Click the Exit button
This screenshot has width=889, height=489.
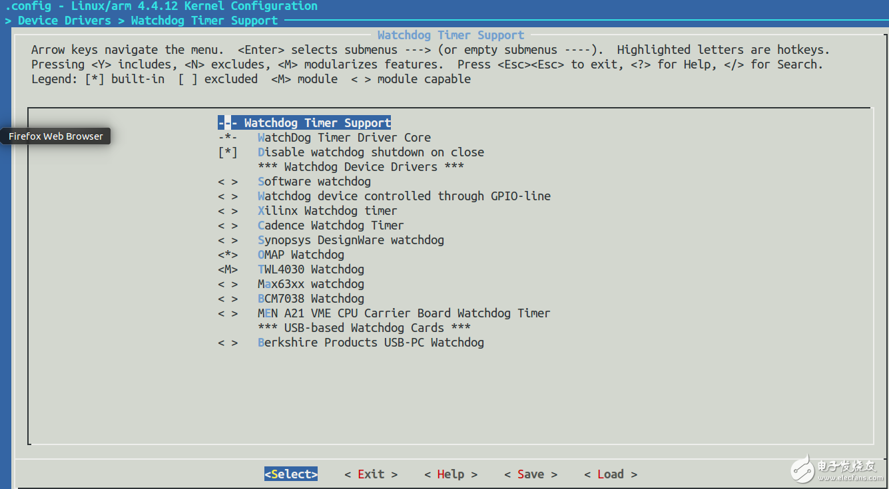point(371,474)
